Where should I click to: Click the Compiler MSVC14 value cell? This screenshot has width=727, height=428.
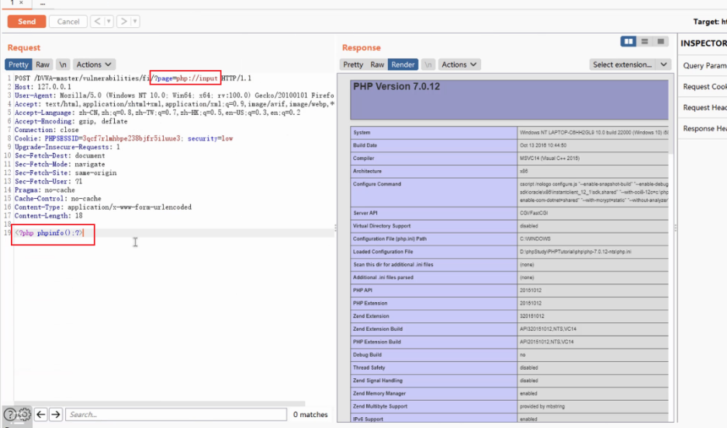[593, 158]
